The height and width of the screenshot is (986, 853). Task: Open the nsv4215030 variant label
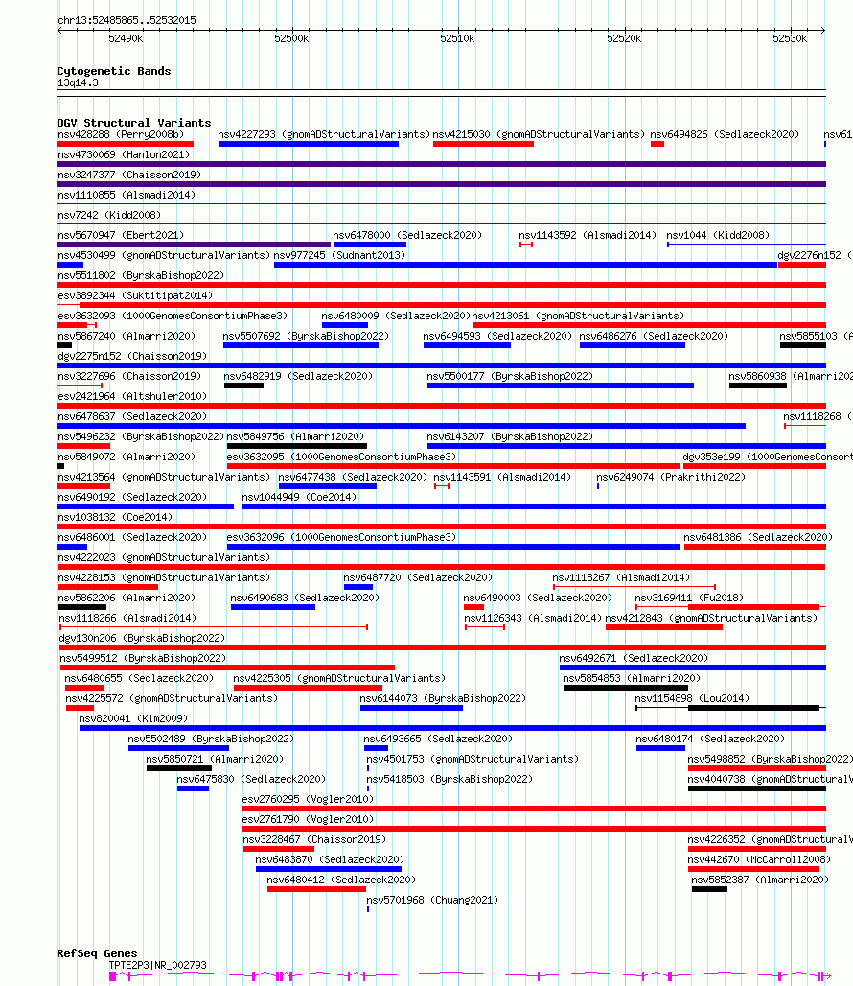click(x=539, y=134)
